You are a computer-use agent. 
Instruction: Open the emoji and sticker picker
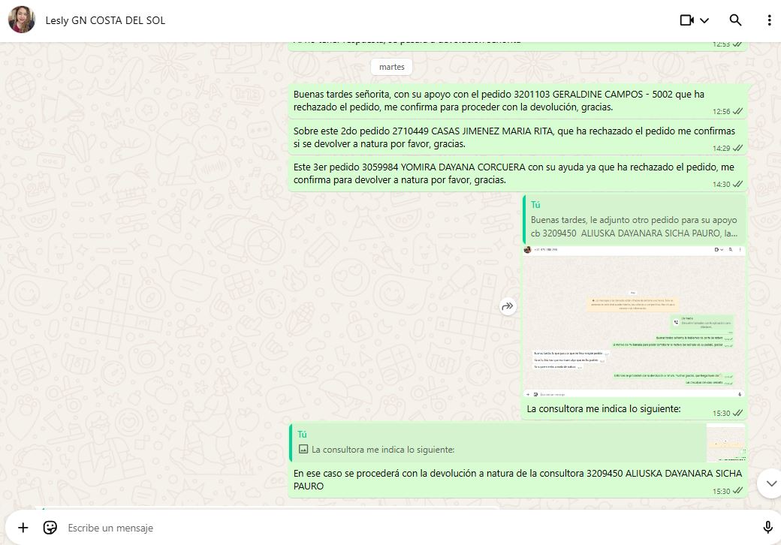50,528
